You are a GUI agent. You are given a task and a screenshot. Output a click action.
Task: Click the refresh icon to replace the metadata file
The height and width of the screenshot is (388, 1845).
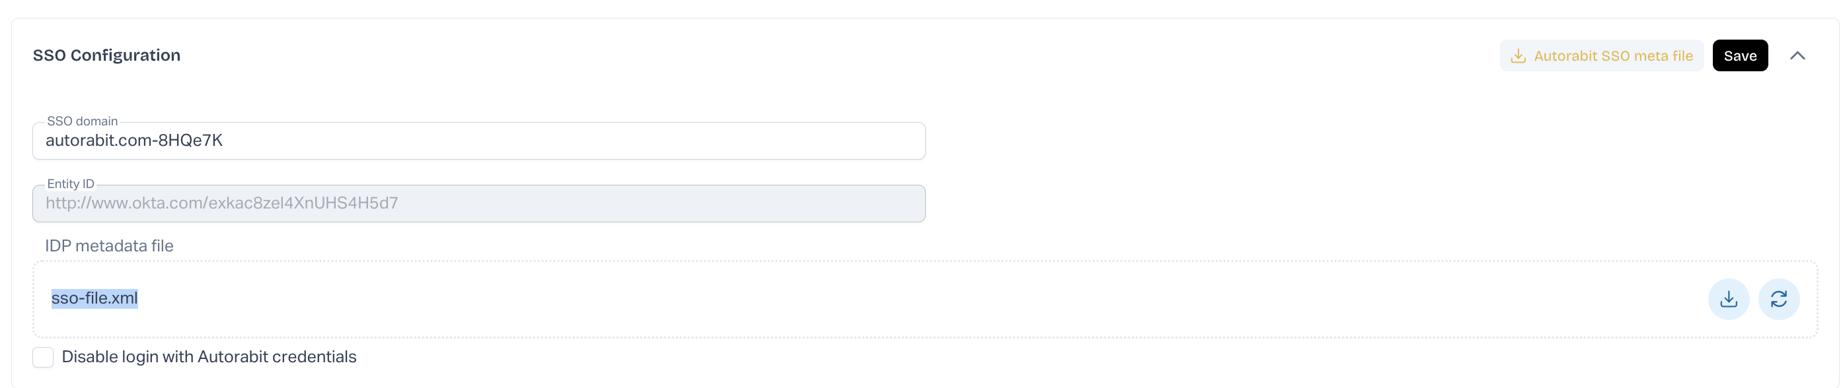coord(1778,299)
